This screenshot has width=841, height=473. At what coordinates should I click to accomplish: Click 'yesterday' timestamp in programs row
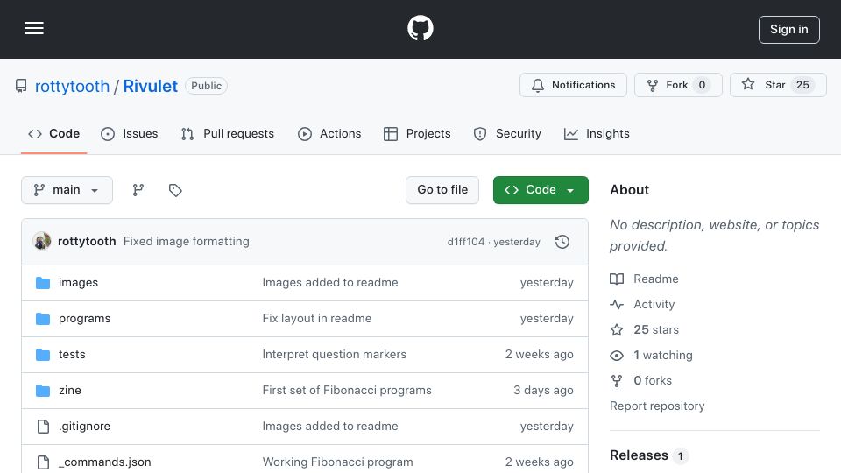(x=547, y=319)
